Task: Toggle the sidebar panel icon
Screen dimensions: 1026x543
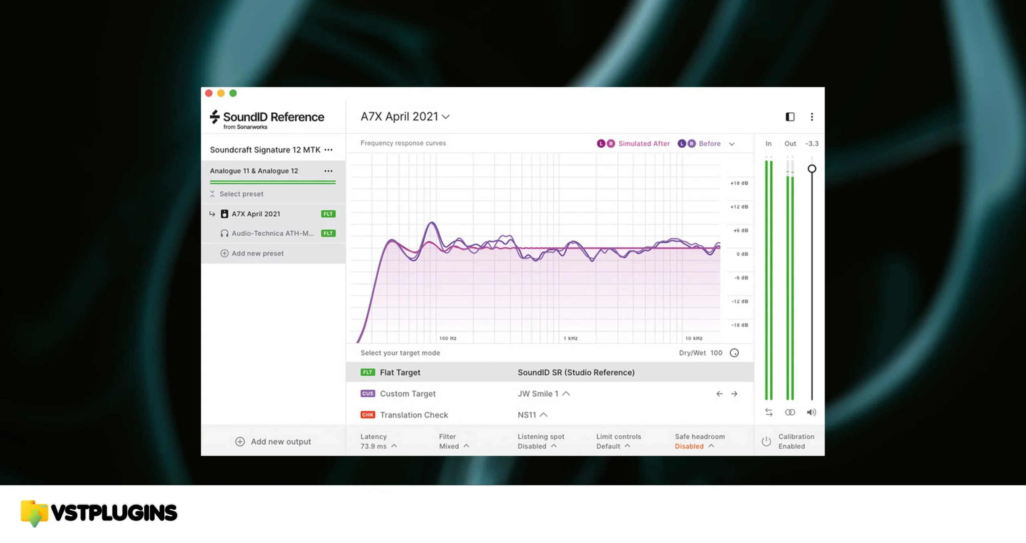Action: click(x=790, y=116)
